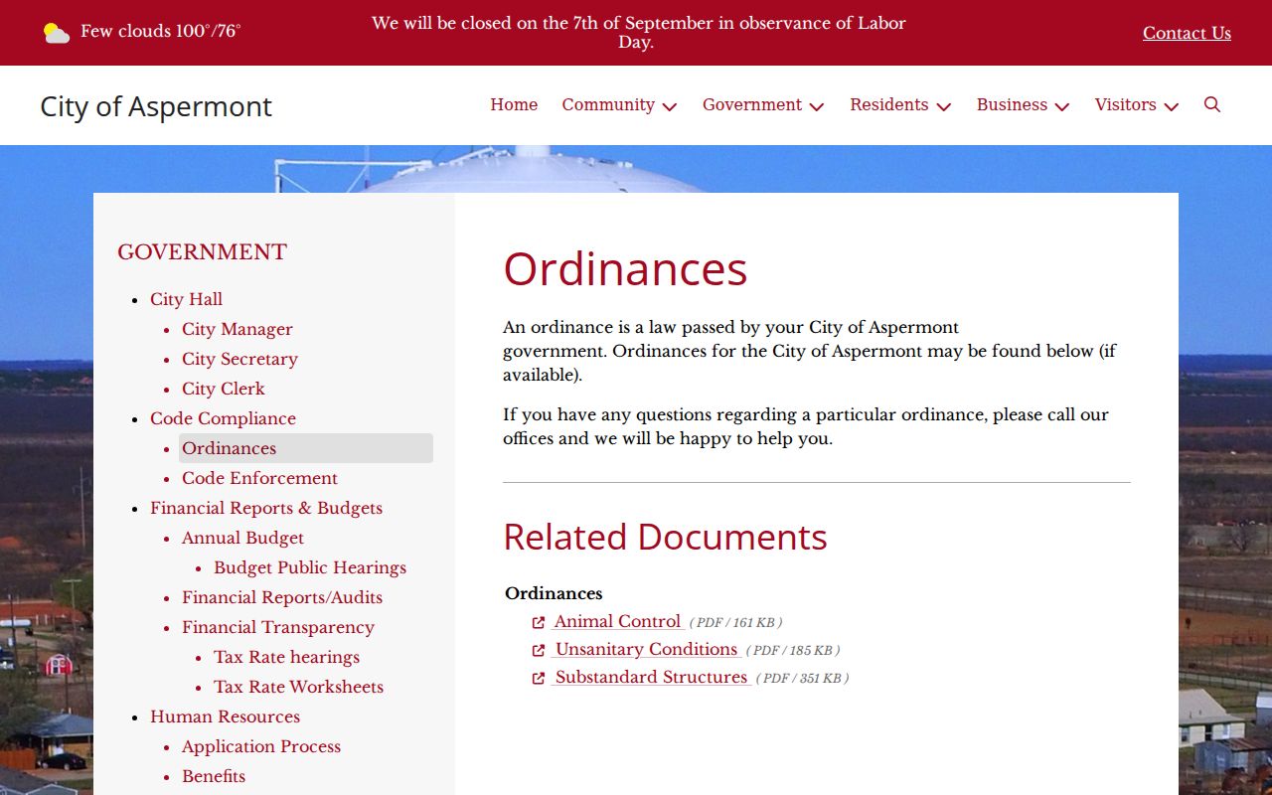Click the 'Few clouds 100°/76°' weather text
This screenshot has width=1272, height=795.
[x=161, y=31]
